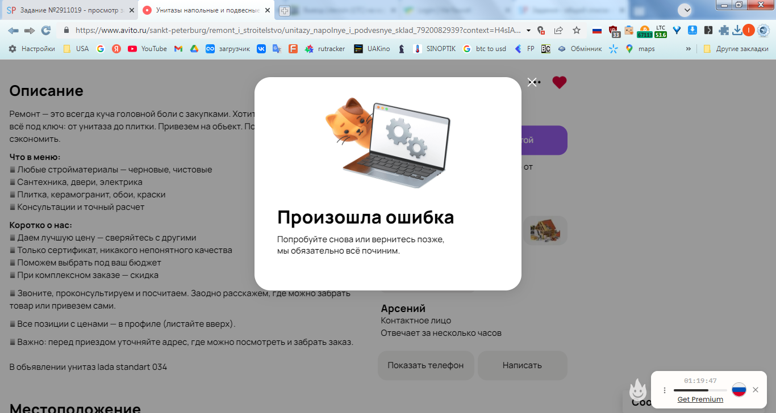776x413 pixels.
Task: Add the listing to favorites with the heart
Action: point(560,82)
